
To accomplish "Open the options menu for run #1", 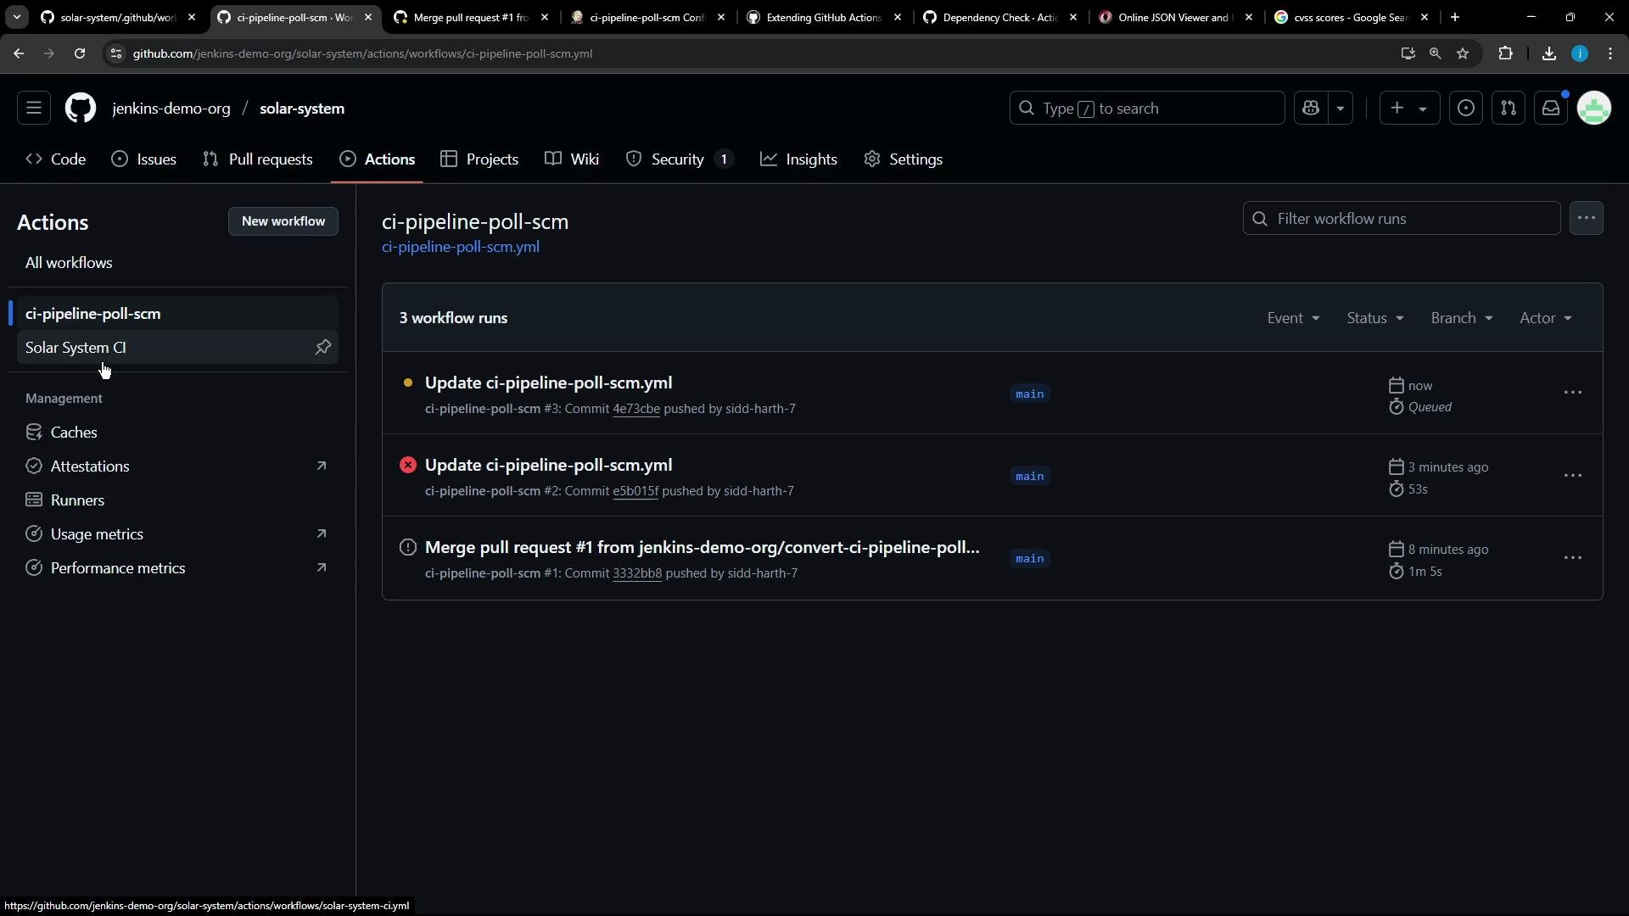I will pyautogui.click(x=1572, y=558).
